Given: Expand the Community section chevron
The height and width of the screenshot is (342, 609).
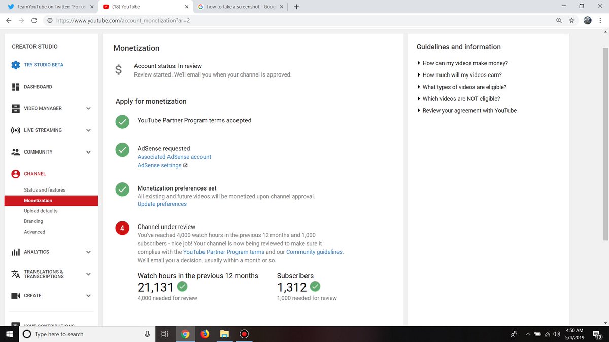Looking at the screenshot, I should (88, 152).
